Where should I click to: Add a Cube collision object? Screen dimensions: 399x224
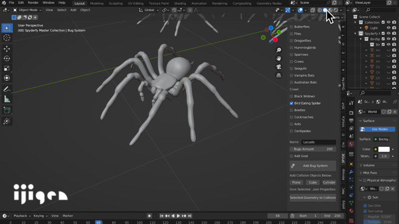click(313, 182)
